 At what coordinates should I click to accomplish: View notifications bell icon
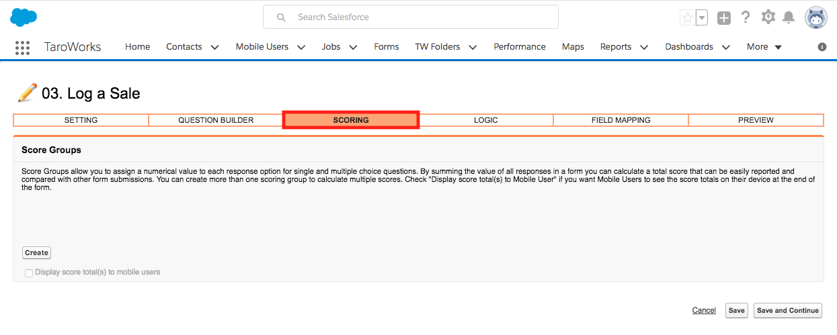789,17
